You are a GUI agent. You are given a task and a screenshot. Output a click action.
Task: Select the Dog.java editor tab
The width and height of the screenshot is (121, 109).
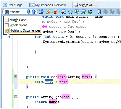85,5
